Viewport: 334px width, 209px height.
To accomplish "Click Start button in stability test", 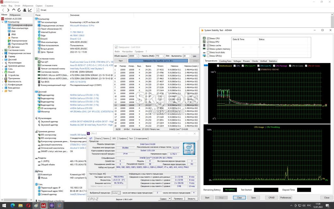I will 207,198.
